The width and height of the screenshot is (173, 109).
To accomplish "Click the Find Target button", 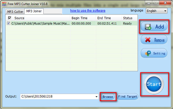I will click(128, 97).
